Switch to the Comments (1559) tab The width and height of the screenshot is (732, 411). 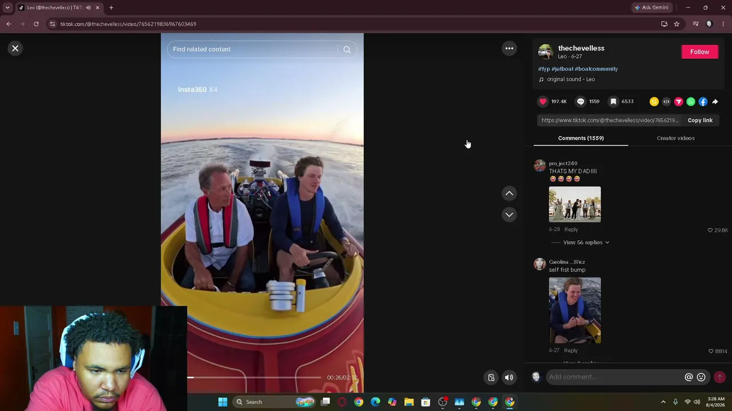580,138
